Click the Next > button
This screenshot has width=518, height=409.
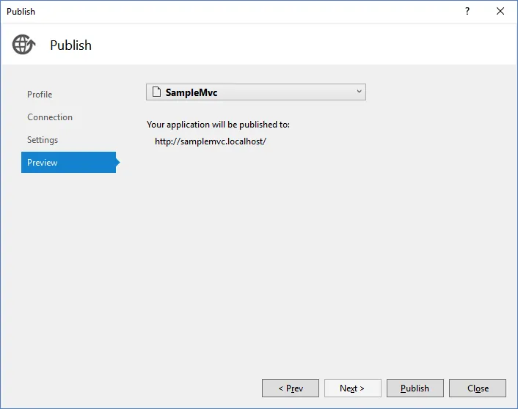[352, 388]
